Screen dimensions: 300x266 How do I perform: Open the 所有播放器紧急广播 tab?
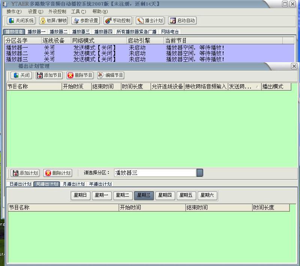tap(136, 32)
